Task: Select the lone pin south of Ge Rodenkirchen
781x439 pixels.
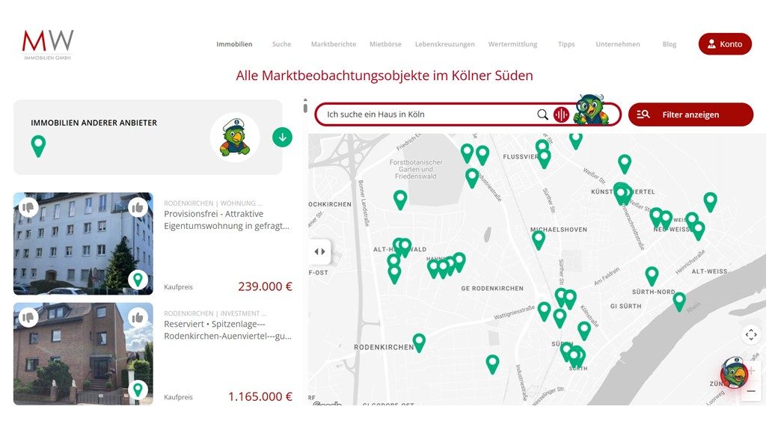Action: point(492,364)
